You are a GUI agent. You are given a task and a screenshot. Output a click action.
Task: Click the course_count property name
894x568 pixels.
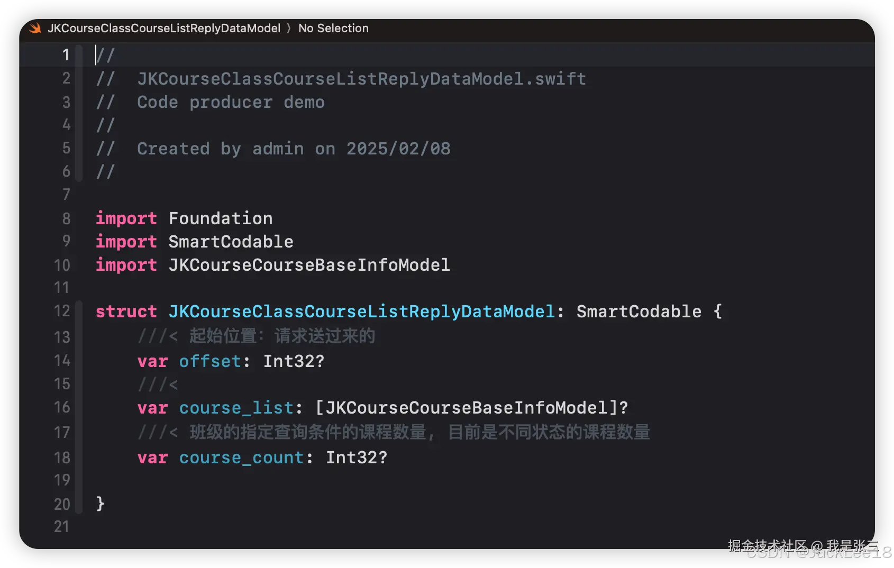(x=241, y=457)
